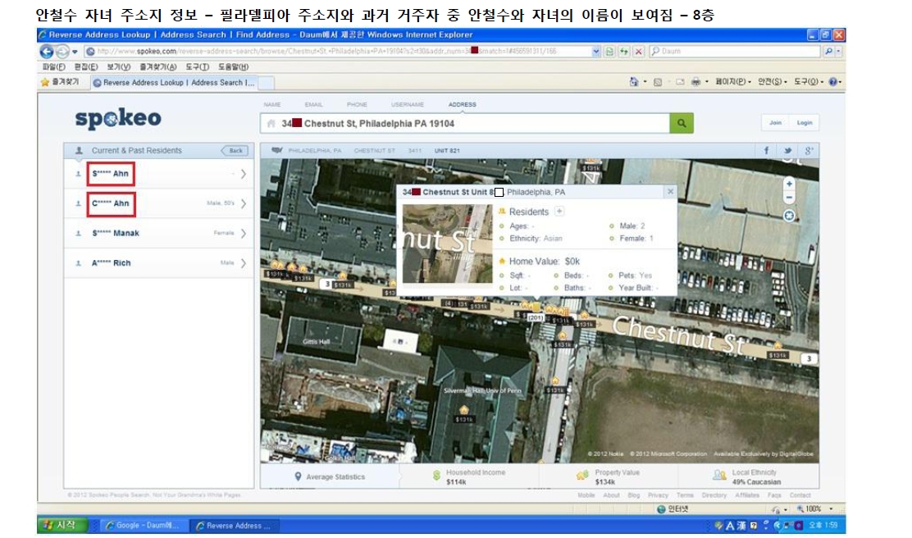Open a new browser tab
912x538 pixels.
coord(266,83)
